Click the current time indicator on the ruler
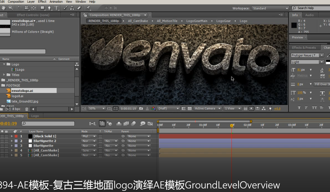Viewport: 330px width, 192px height. click(232, 125)
